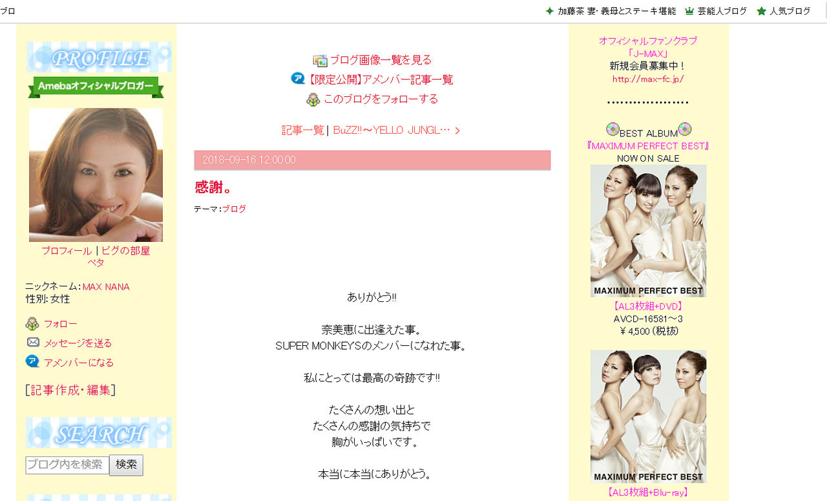Click the star icon beside 人気ブログ
827x501 pixels.
(762, 11)
